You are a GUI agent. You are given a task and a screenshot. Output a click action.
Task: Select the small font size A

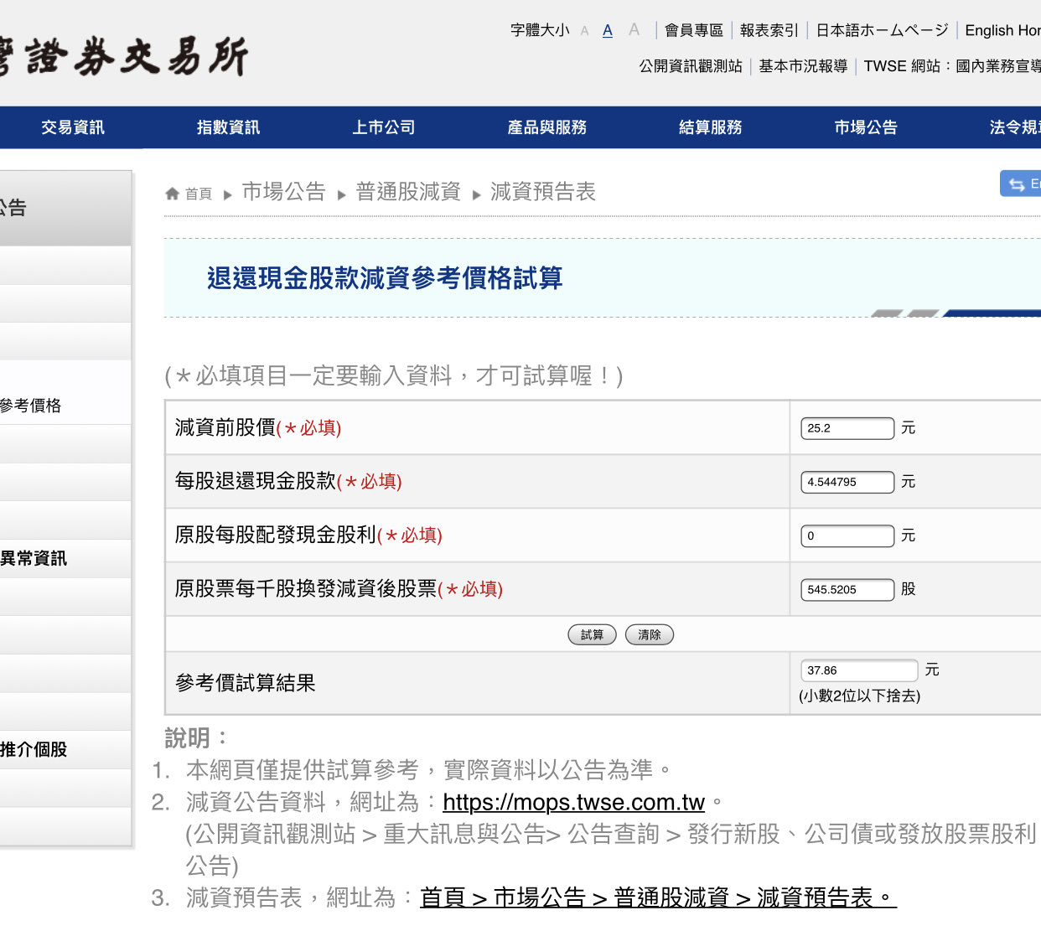point(584,31)
